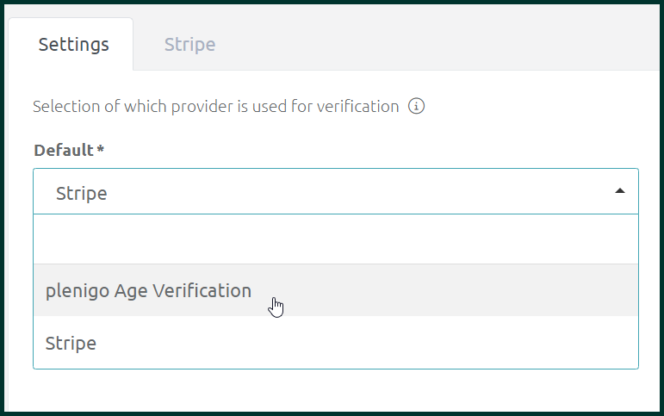
Task: Select plenigo Age Verification option
Action: pyautogui.click(x=335, y=290)
